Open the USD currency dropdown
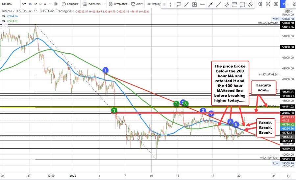 coord(288,12)
